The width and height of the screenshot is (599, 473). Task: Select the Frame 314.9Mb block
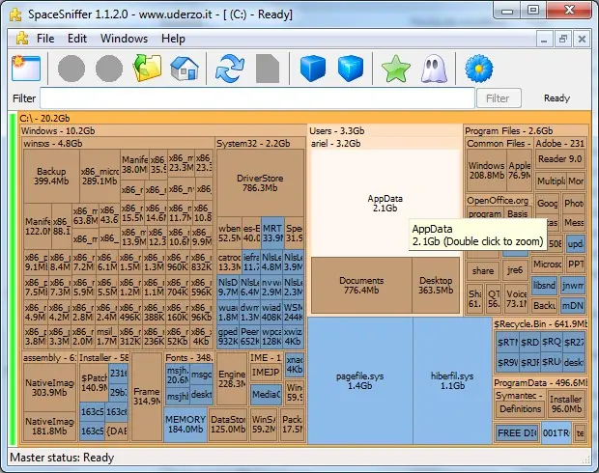pyautogui.click(x=147, y=397)
